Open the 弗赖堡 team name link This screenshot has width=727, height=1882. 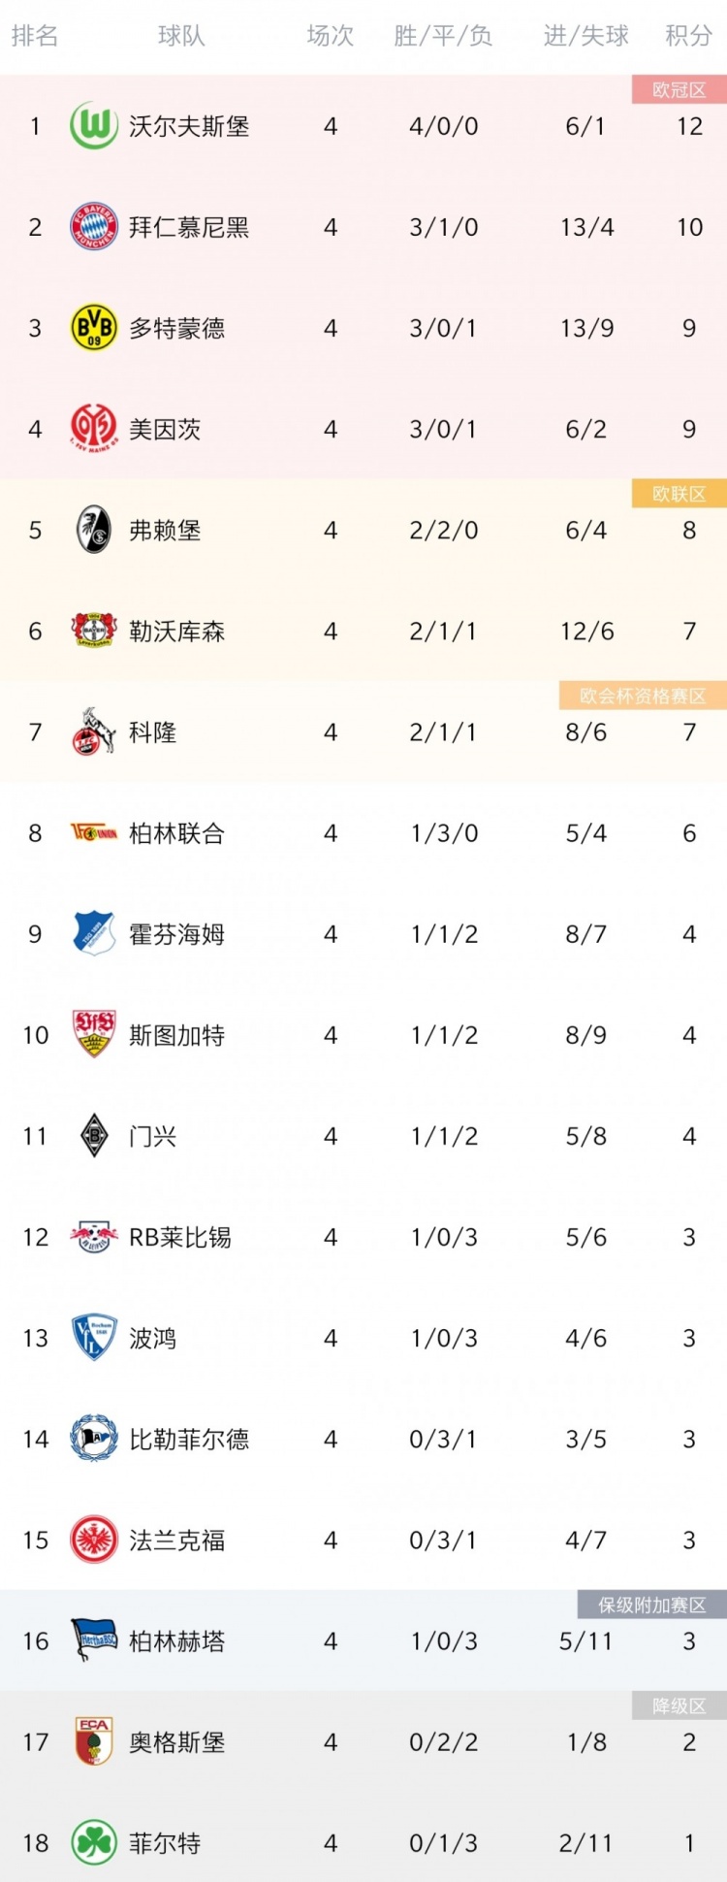click(x=165, y=531)
